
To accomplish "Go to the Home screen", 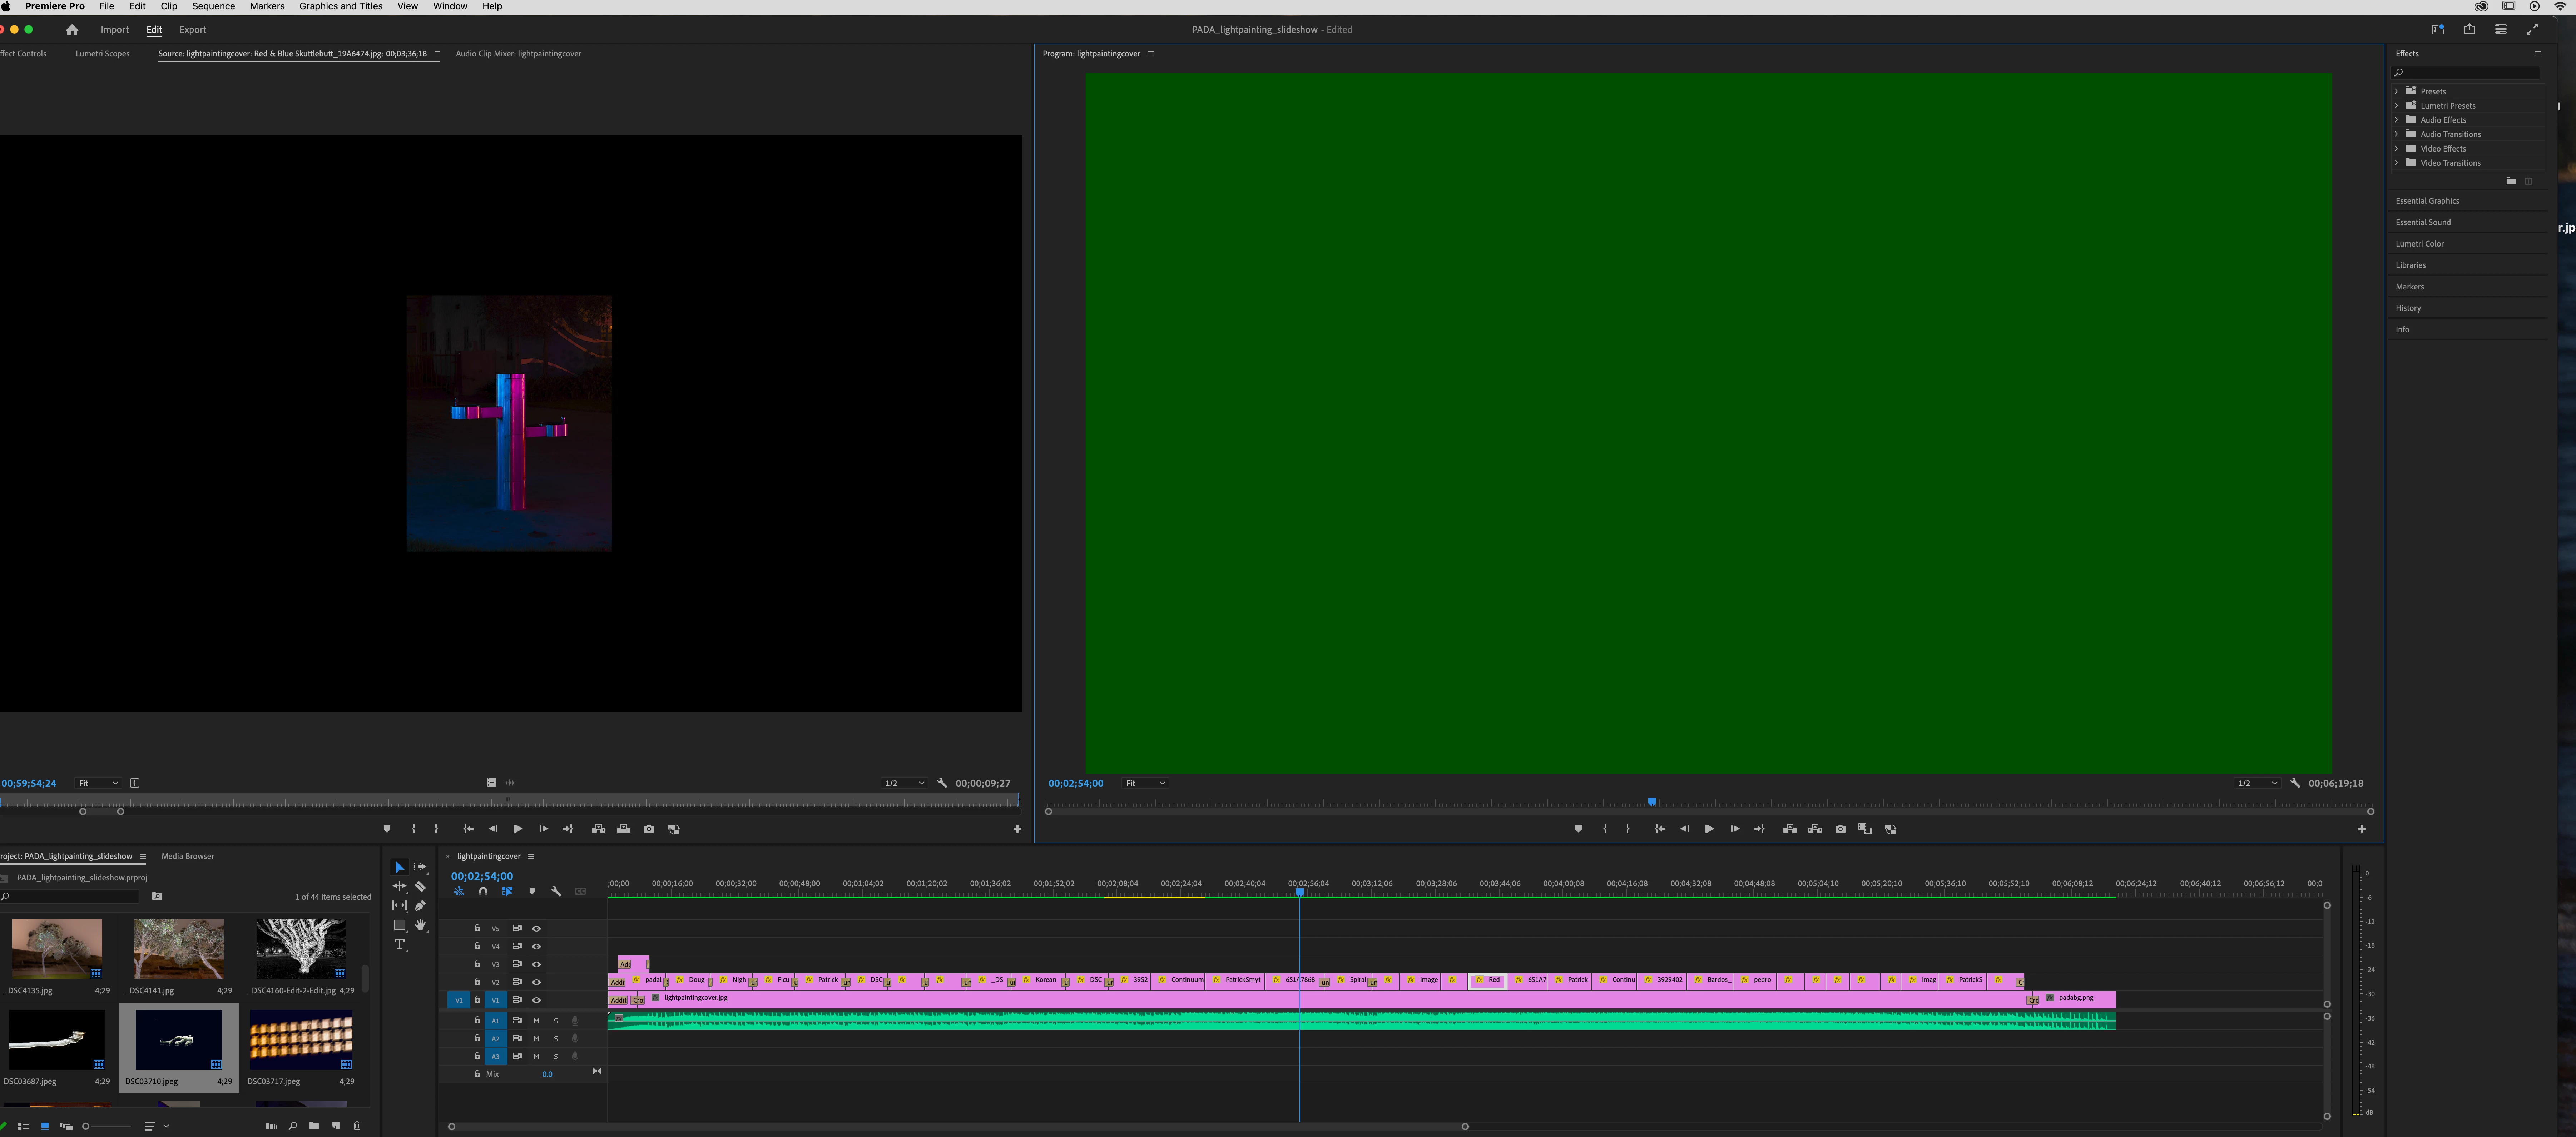I will (72, 30).
